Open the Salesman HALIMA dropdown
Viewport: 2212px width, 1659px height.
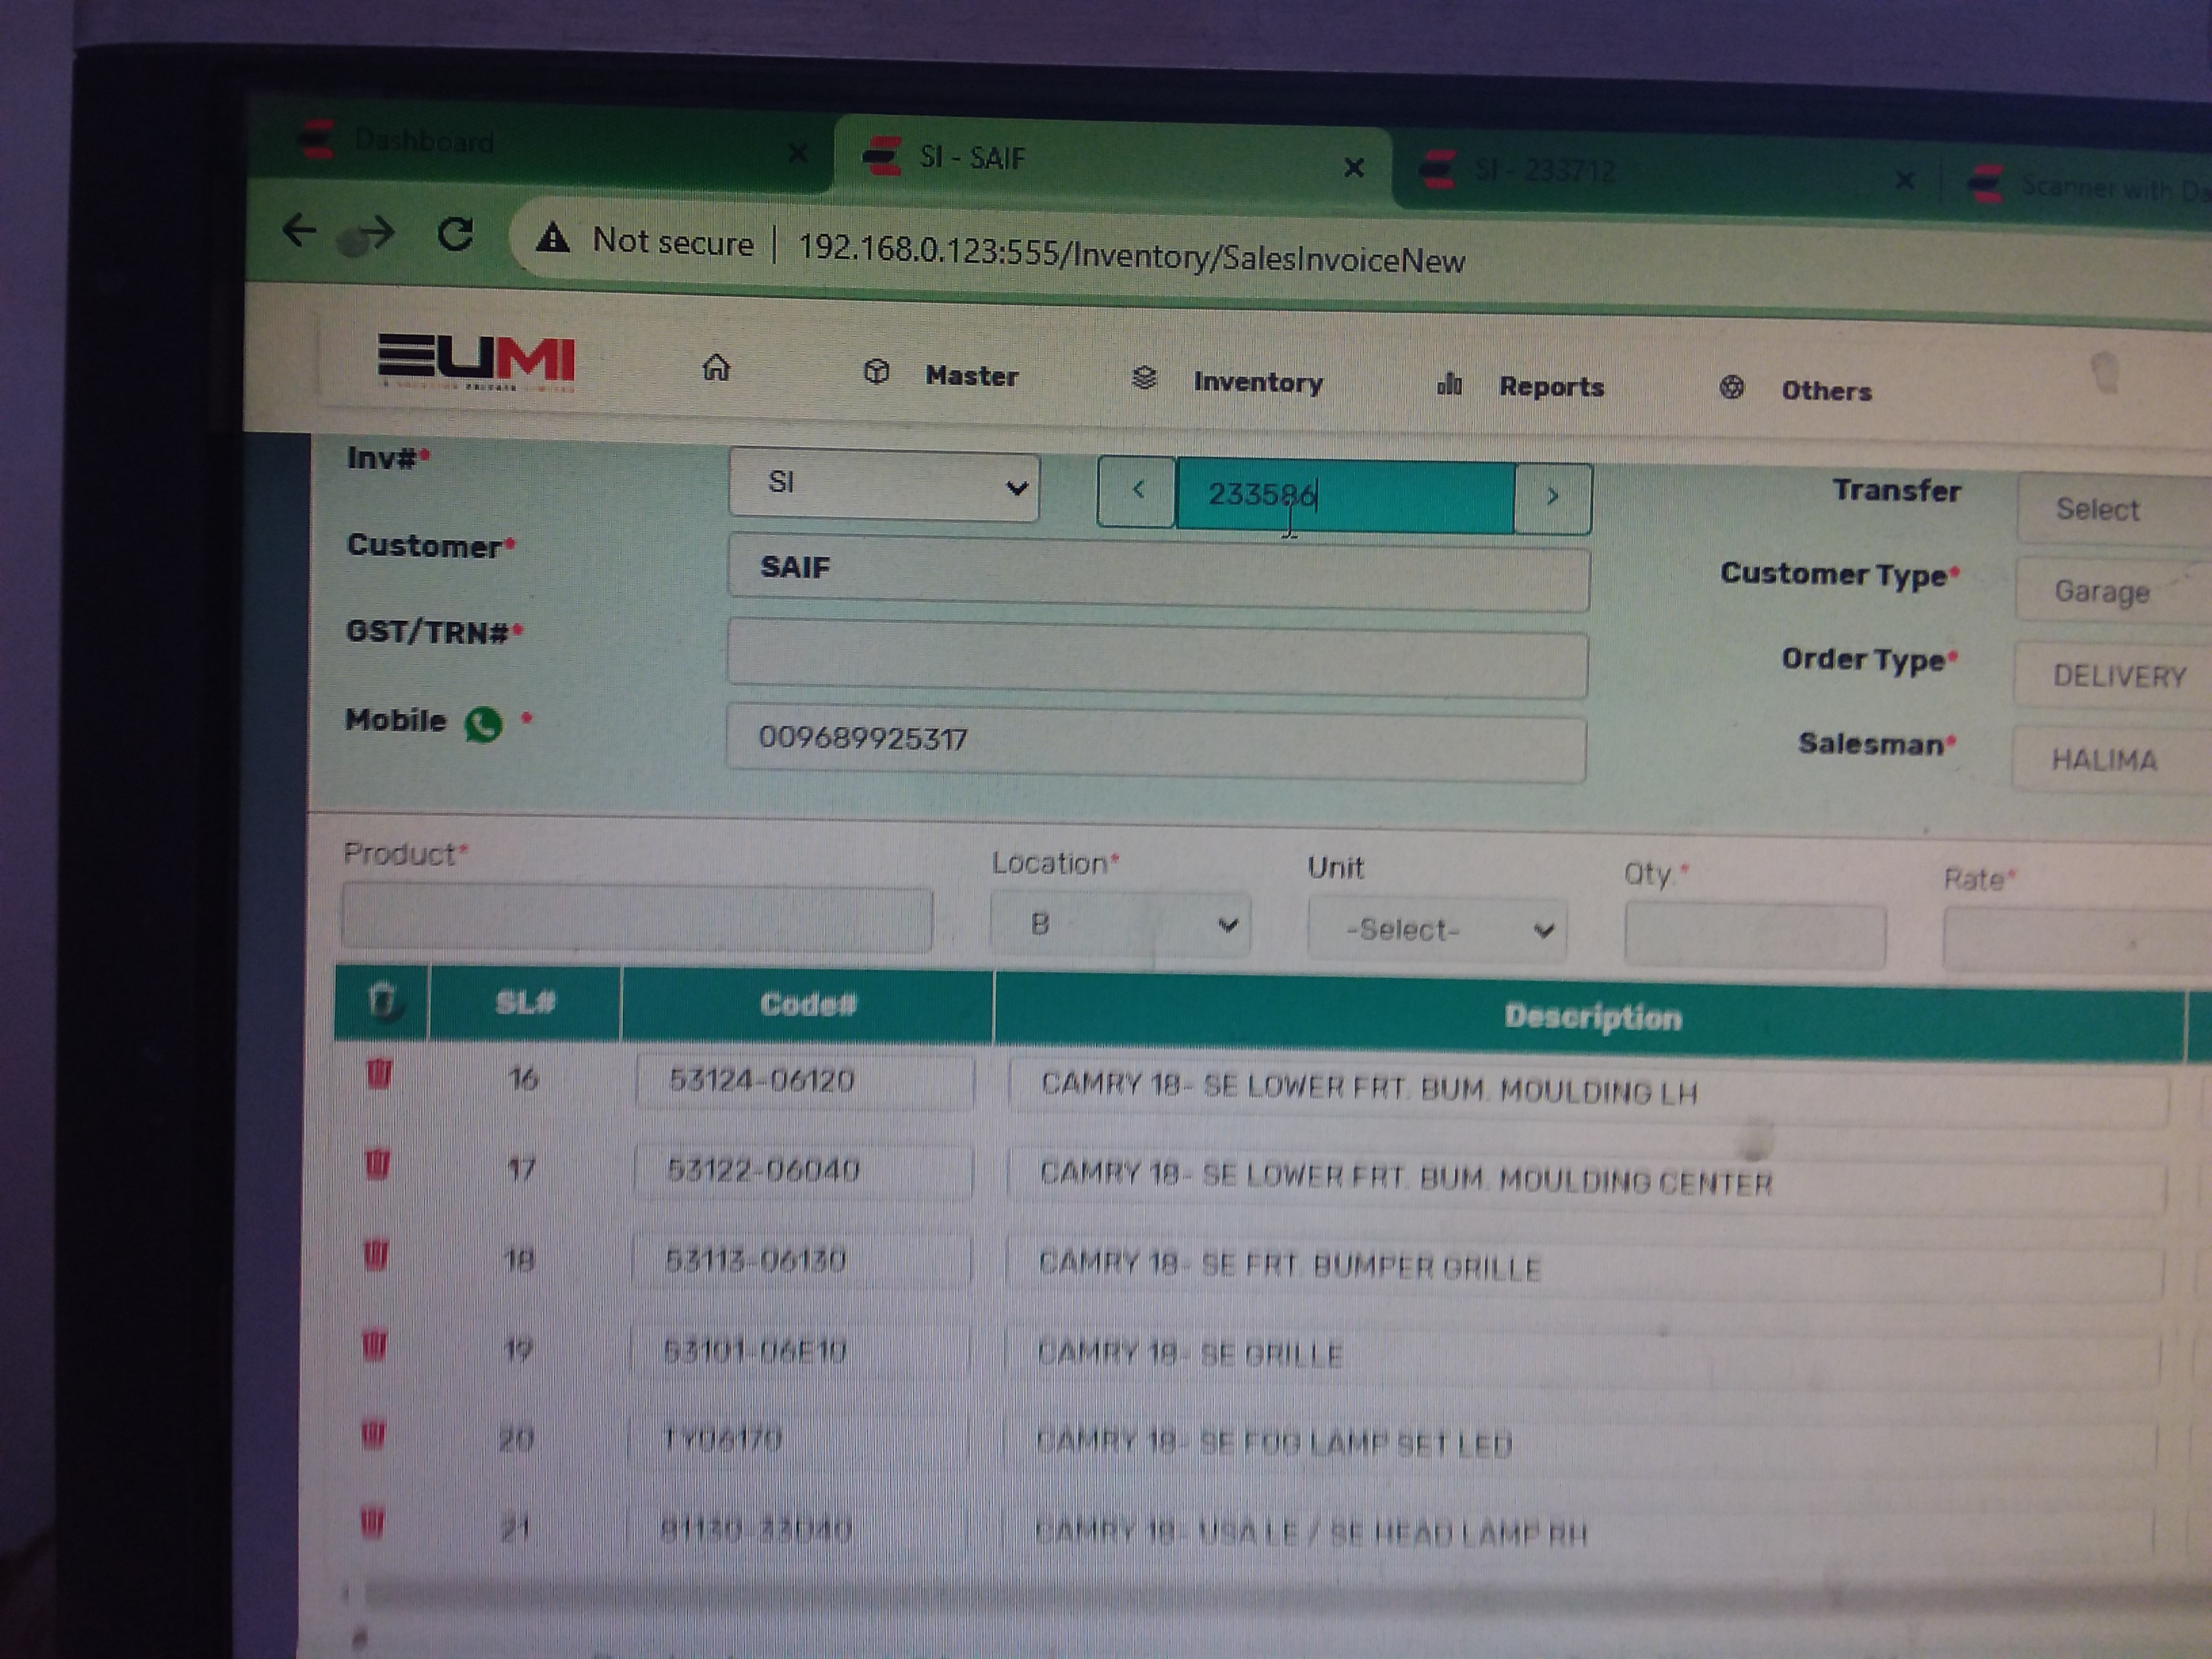(2112, 760)
